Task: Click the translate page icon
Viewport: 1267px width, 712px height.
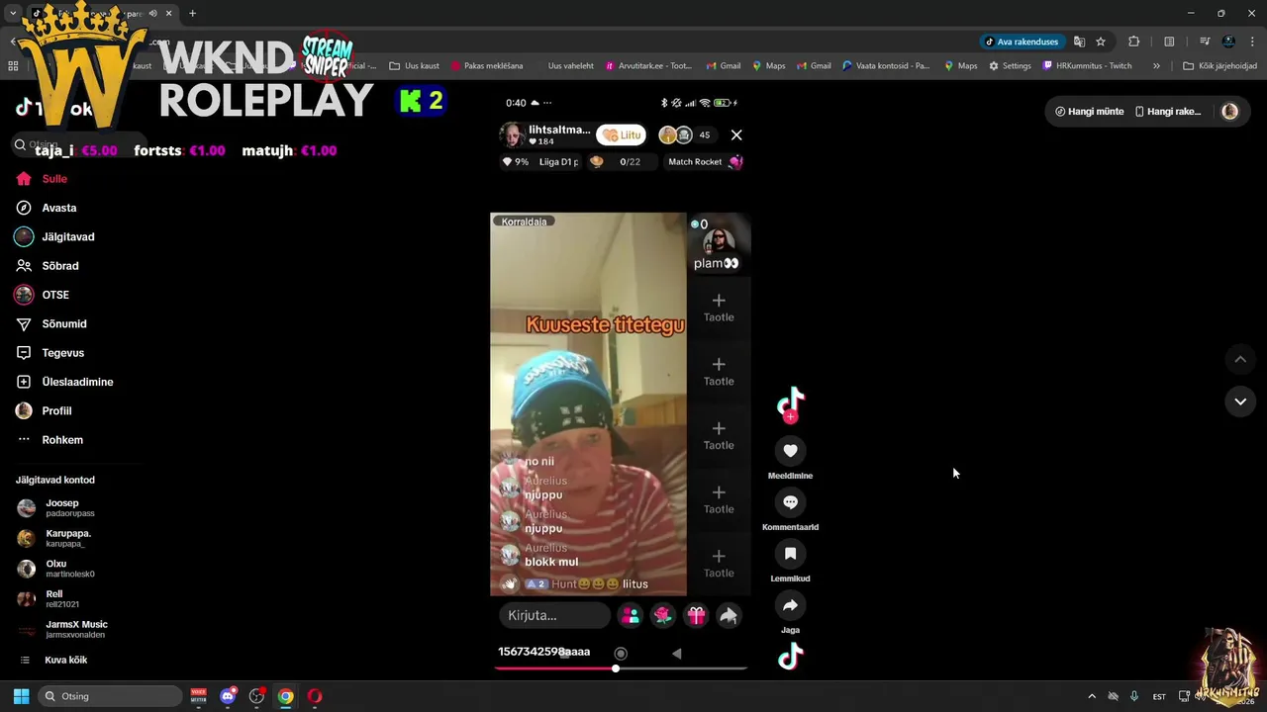Action: (1079, 42)
